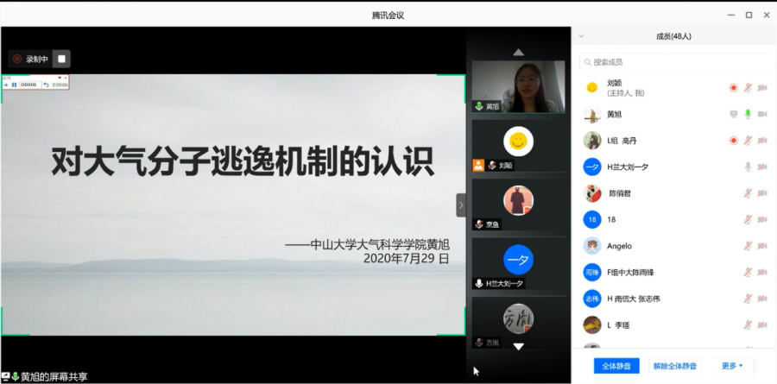Collapse the video strip using the side chevron
Screen dimensions: 777x384
[460, 205]
